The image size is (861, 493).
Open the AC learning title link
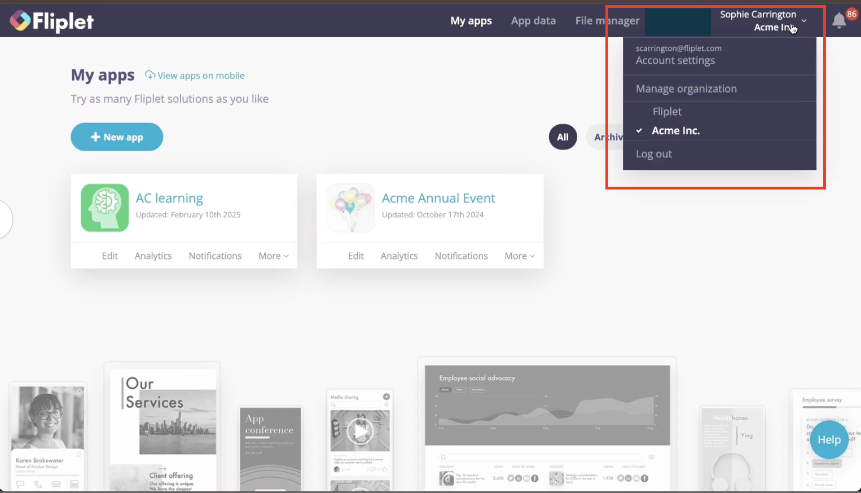coord(169,198)
